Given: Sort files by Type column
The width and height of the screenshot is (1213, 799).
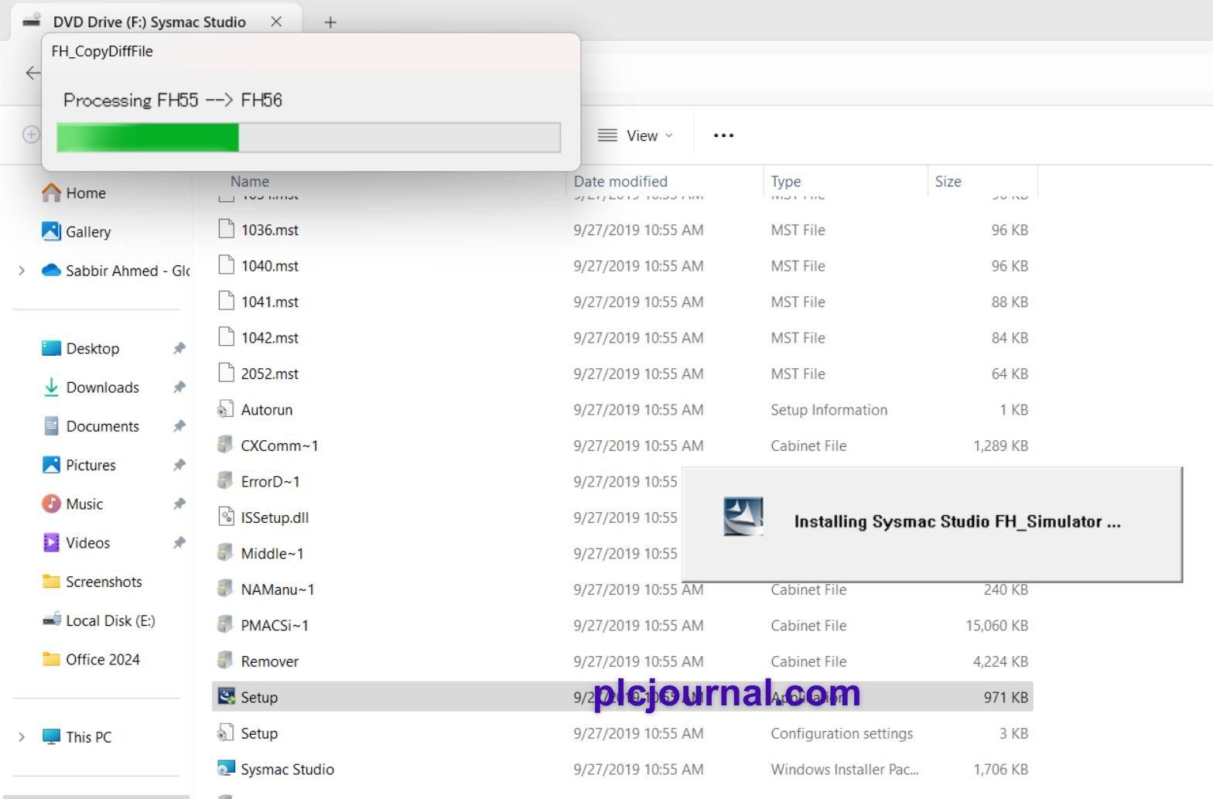Looking at the screenshot, I should point(786,181).
